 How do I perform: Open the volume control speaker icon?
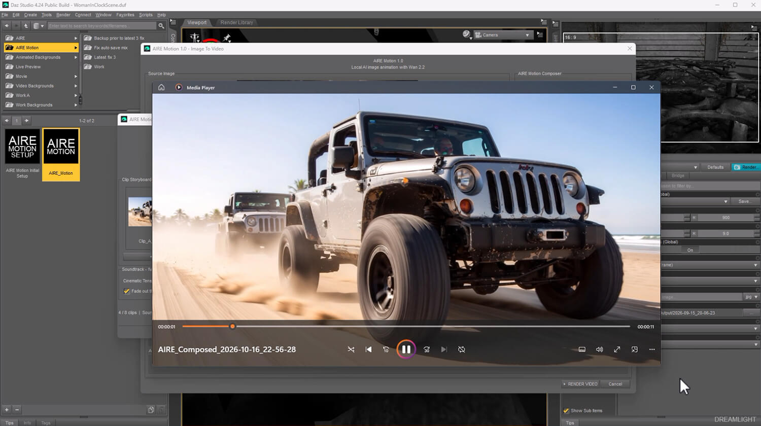tap(600, 349)
